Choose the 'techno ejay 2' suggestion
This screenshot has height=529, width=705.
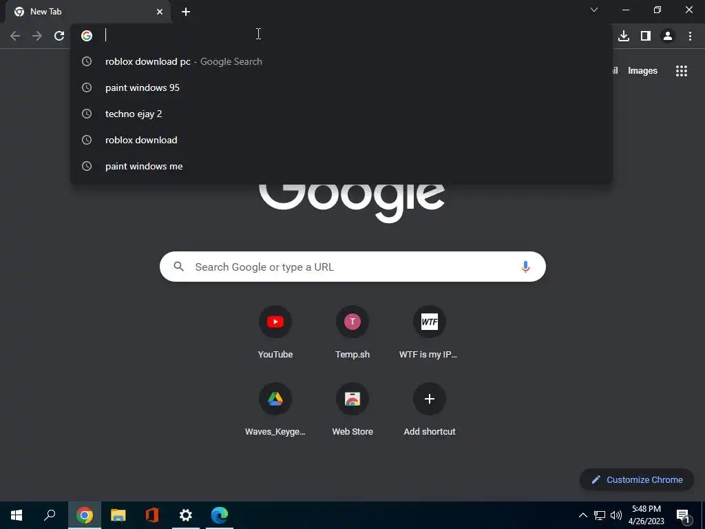[341, 114]
